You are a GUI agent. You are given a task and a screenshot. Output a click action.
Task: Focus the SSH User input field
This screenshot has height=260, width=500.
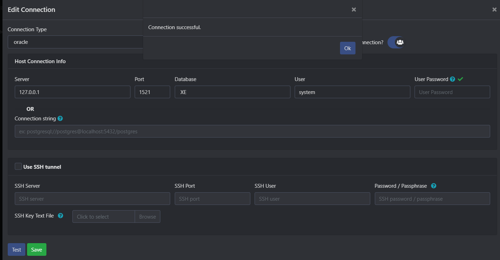tap(312, 199)
